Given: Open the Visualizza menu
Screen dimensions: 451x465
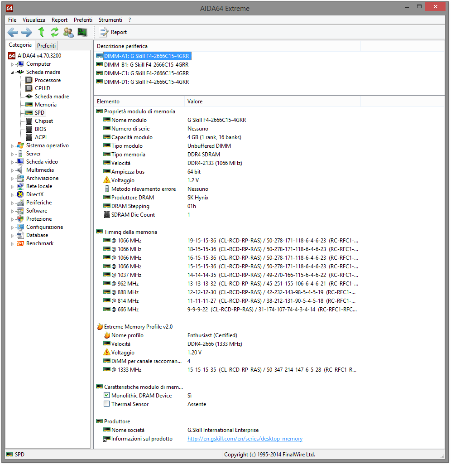Looking at the screenshot, I should point(34,20).
